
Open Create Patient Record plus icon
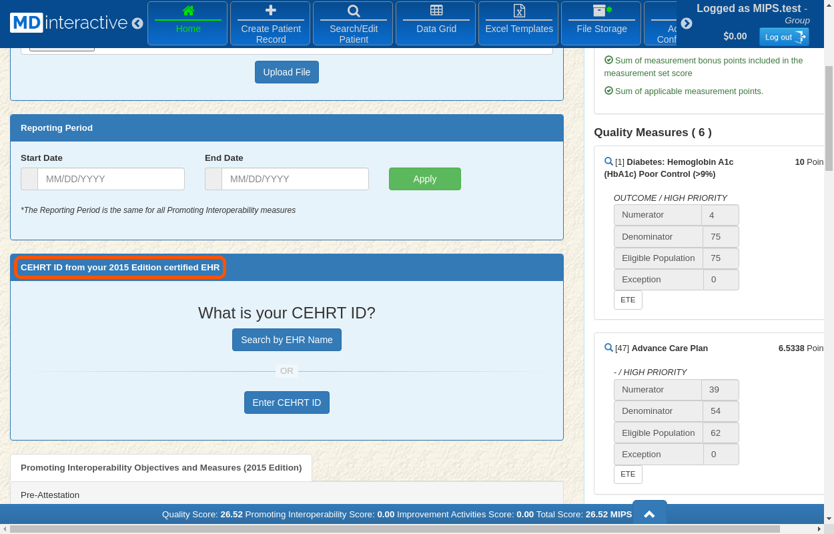[x=271, y=11]
